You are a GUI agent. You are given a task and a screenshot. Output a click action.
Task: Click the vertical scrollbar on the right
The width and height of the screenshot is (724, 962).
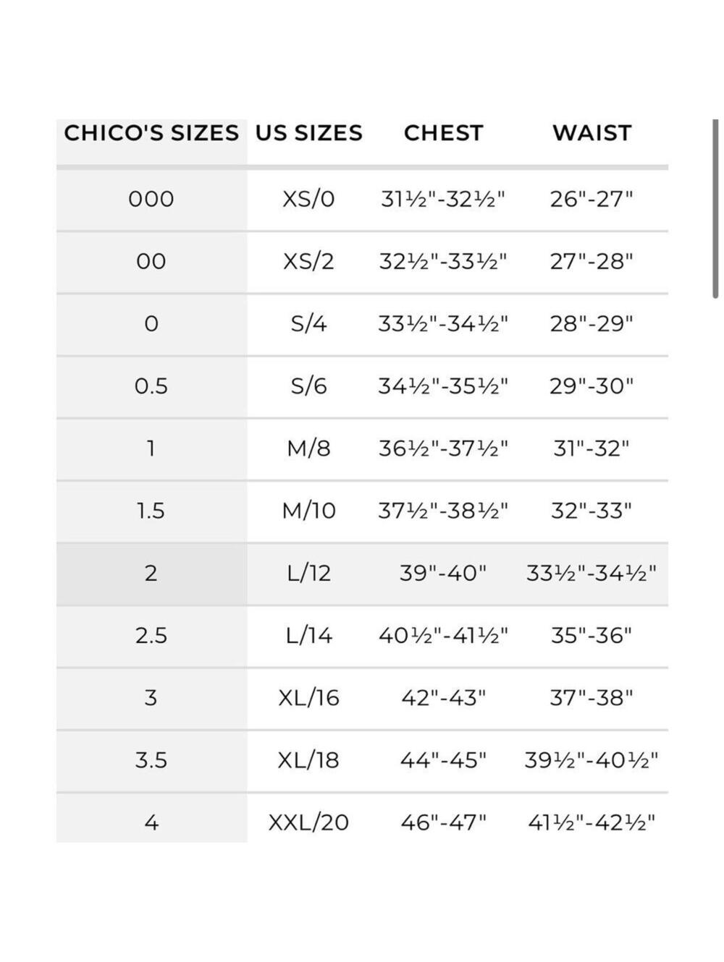click(715, 210)
